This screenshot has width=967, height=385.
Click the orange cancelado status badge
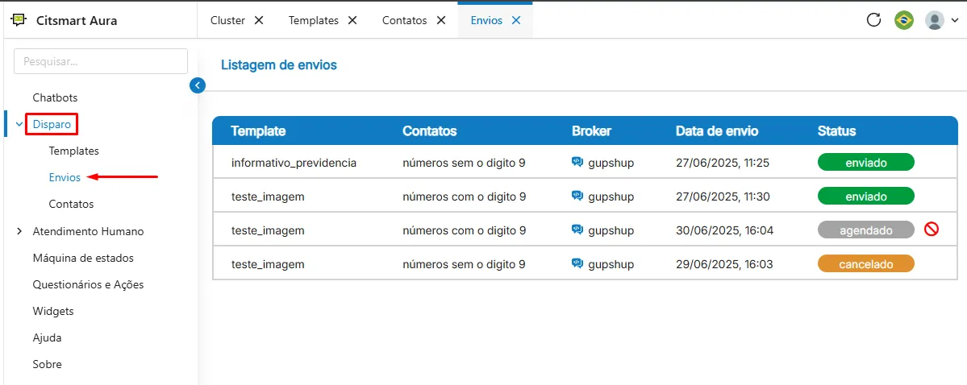866,264
